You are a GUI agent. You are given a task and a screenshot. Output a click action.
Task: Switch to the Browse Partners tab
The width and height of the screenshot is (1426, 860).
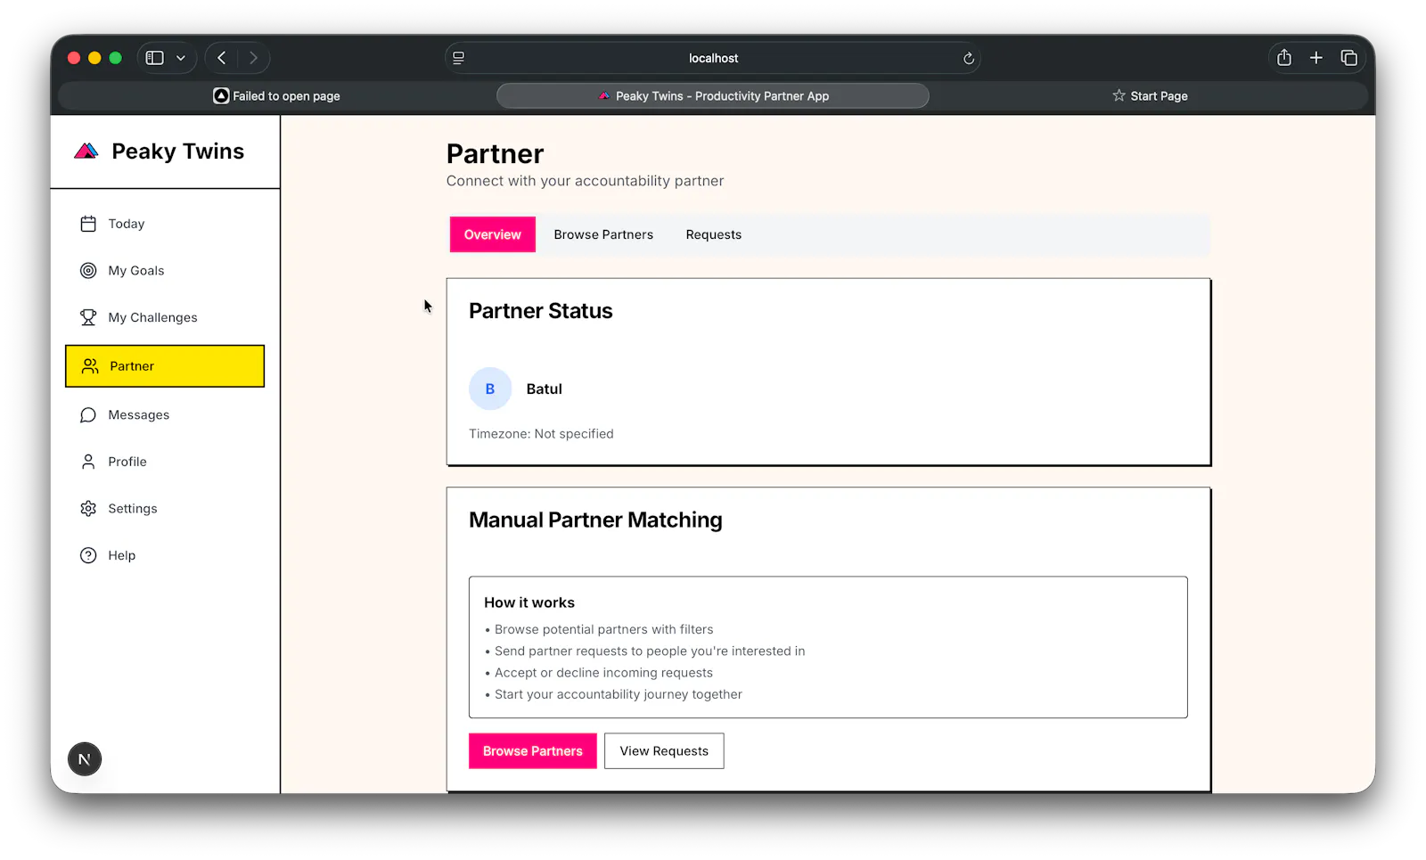point(603,234)
